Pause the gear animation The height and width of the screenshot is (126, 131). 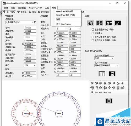92,92
